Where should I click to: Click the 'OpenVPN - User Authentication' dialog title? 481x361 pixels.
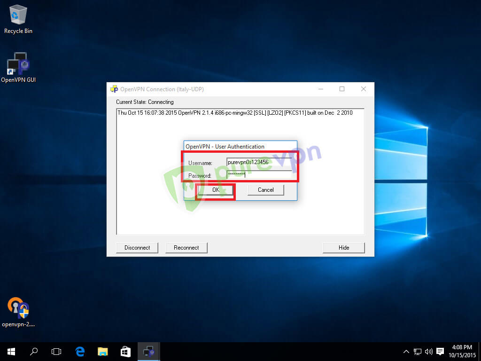[x=225, y=147]
